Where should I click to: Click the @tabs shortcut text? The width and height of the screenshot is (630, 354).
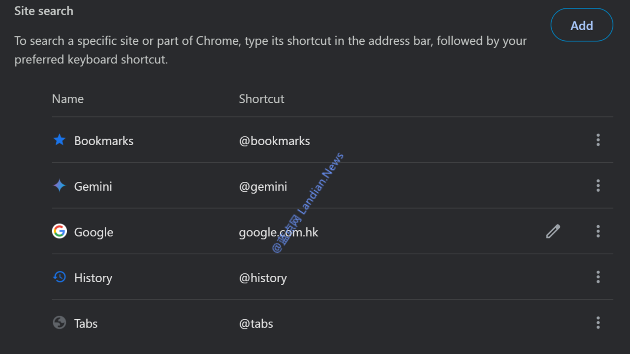256,324
